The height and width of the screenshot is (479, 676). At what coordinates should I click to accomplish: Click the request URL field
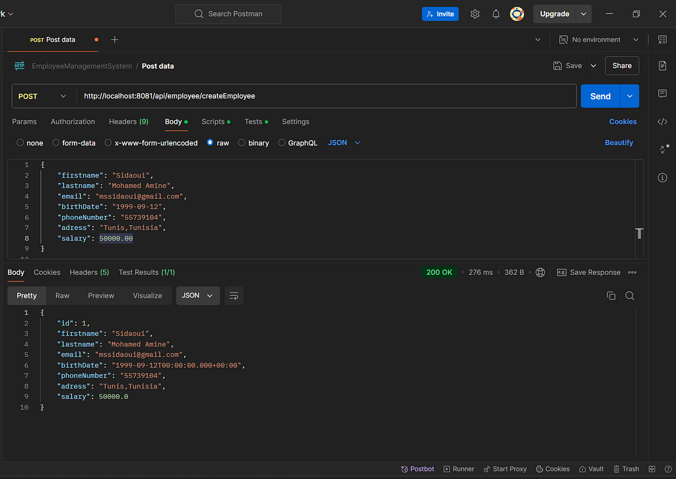(326, 96)
